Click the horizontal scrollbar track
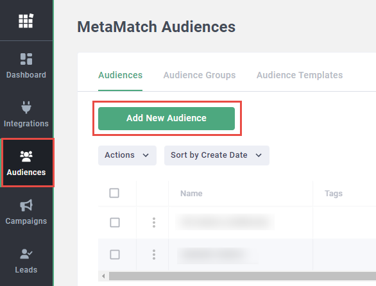The height and width of the screenshot is (286, 376). click(x=243, y=276)
